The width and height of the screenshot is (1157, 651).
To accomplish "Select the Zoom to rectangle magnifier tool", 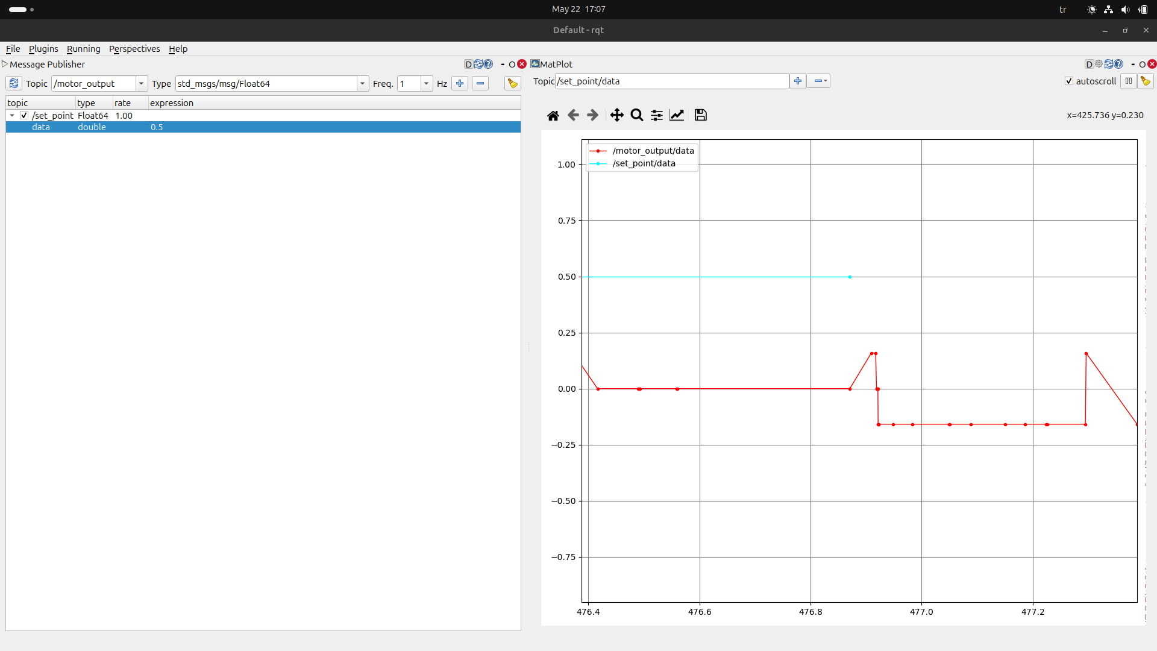I will [x=636, y=115].
